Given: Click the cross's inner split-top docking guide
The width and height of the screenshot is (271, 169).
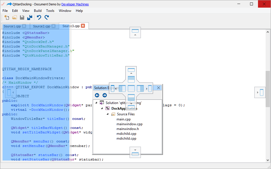Looking at the screenshot, I should 131,80.
